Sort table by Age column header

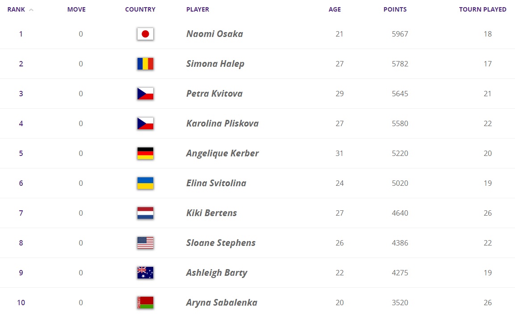tap(335, 9)
